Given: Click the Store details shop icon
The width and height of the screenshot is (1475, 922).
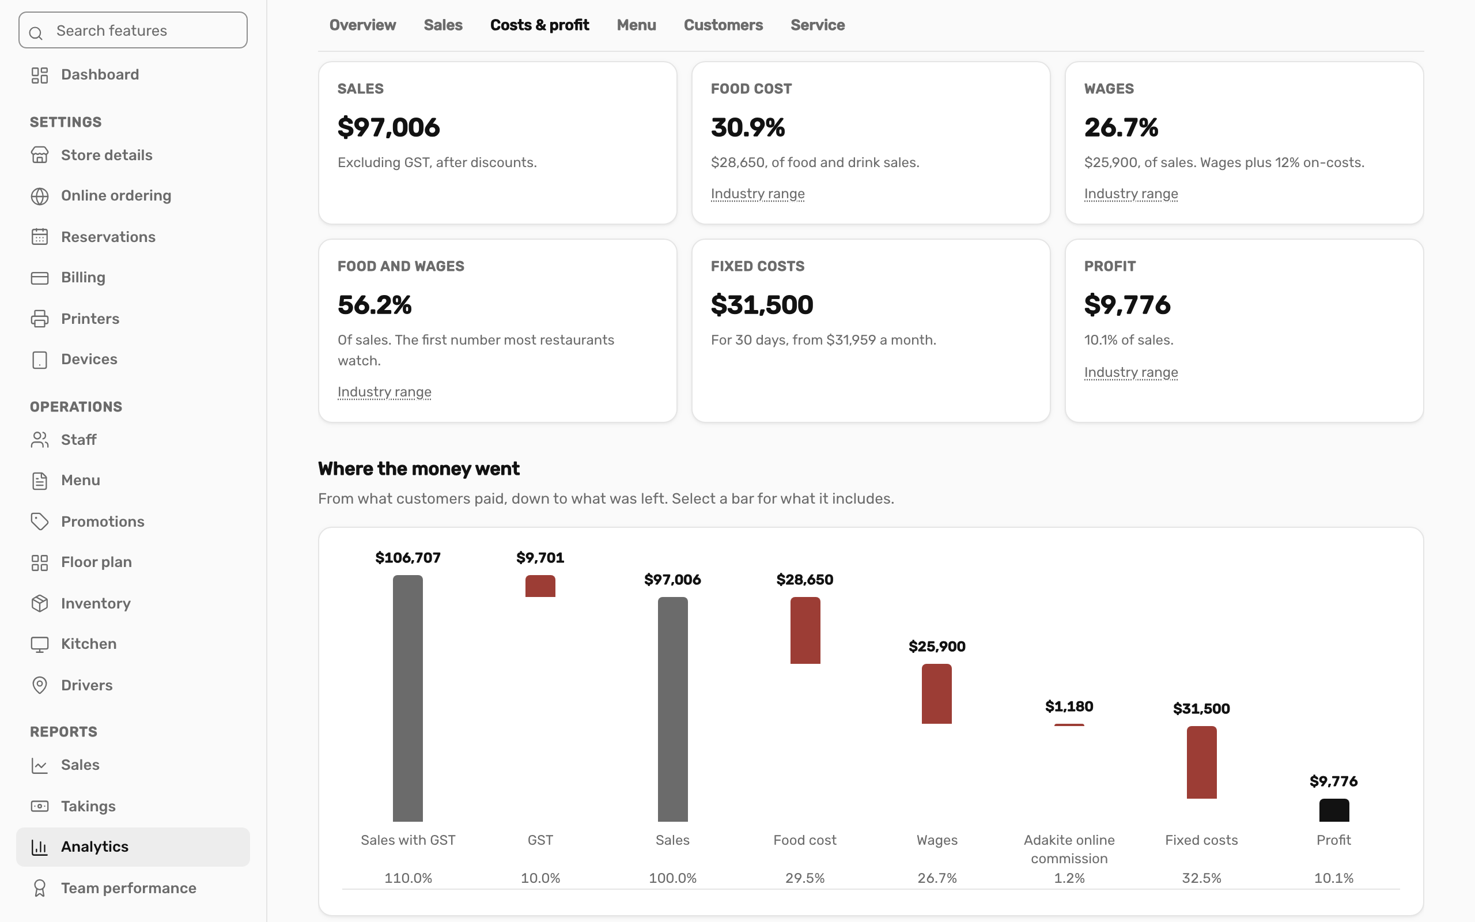Looking at the screenshot, I should click(40, 155).
